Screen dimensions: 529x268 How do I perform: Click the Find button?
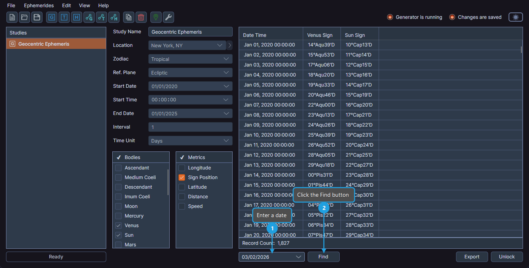coord(323,257)
